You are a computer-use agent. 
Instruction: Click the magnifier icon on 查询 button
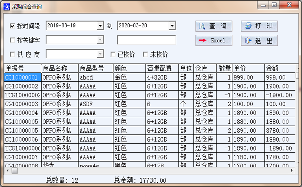point(202,26)
